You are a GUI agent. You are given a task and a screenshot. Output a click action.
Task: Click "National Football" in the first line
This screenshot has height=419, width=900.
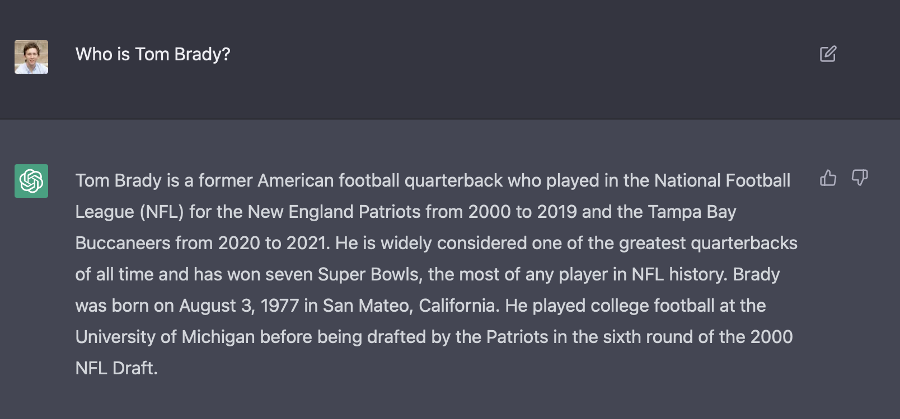pyautogui.click(x=722, y=180)
